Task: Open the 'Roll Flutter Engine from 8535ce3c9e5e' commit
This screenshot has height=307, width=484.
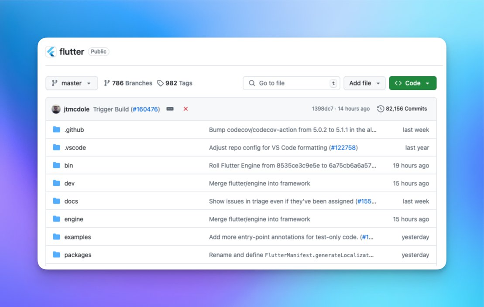Action: pos(292,166)
